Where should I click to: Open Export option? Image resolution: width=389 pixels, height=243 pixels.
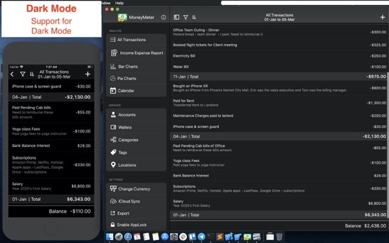coord(136,213)
